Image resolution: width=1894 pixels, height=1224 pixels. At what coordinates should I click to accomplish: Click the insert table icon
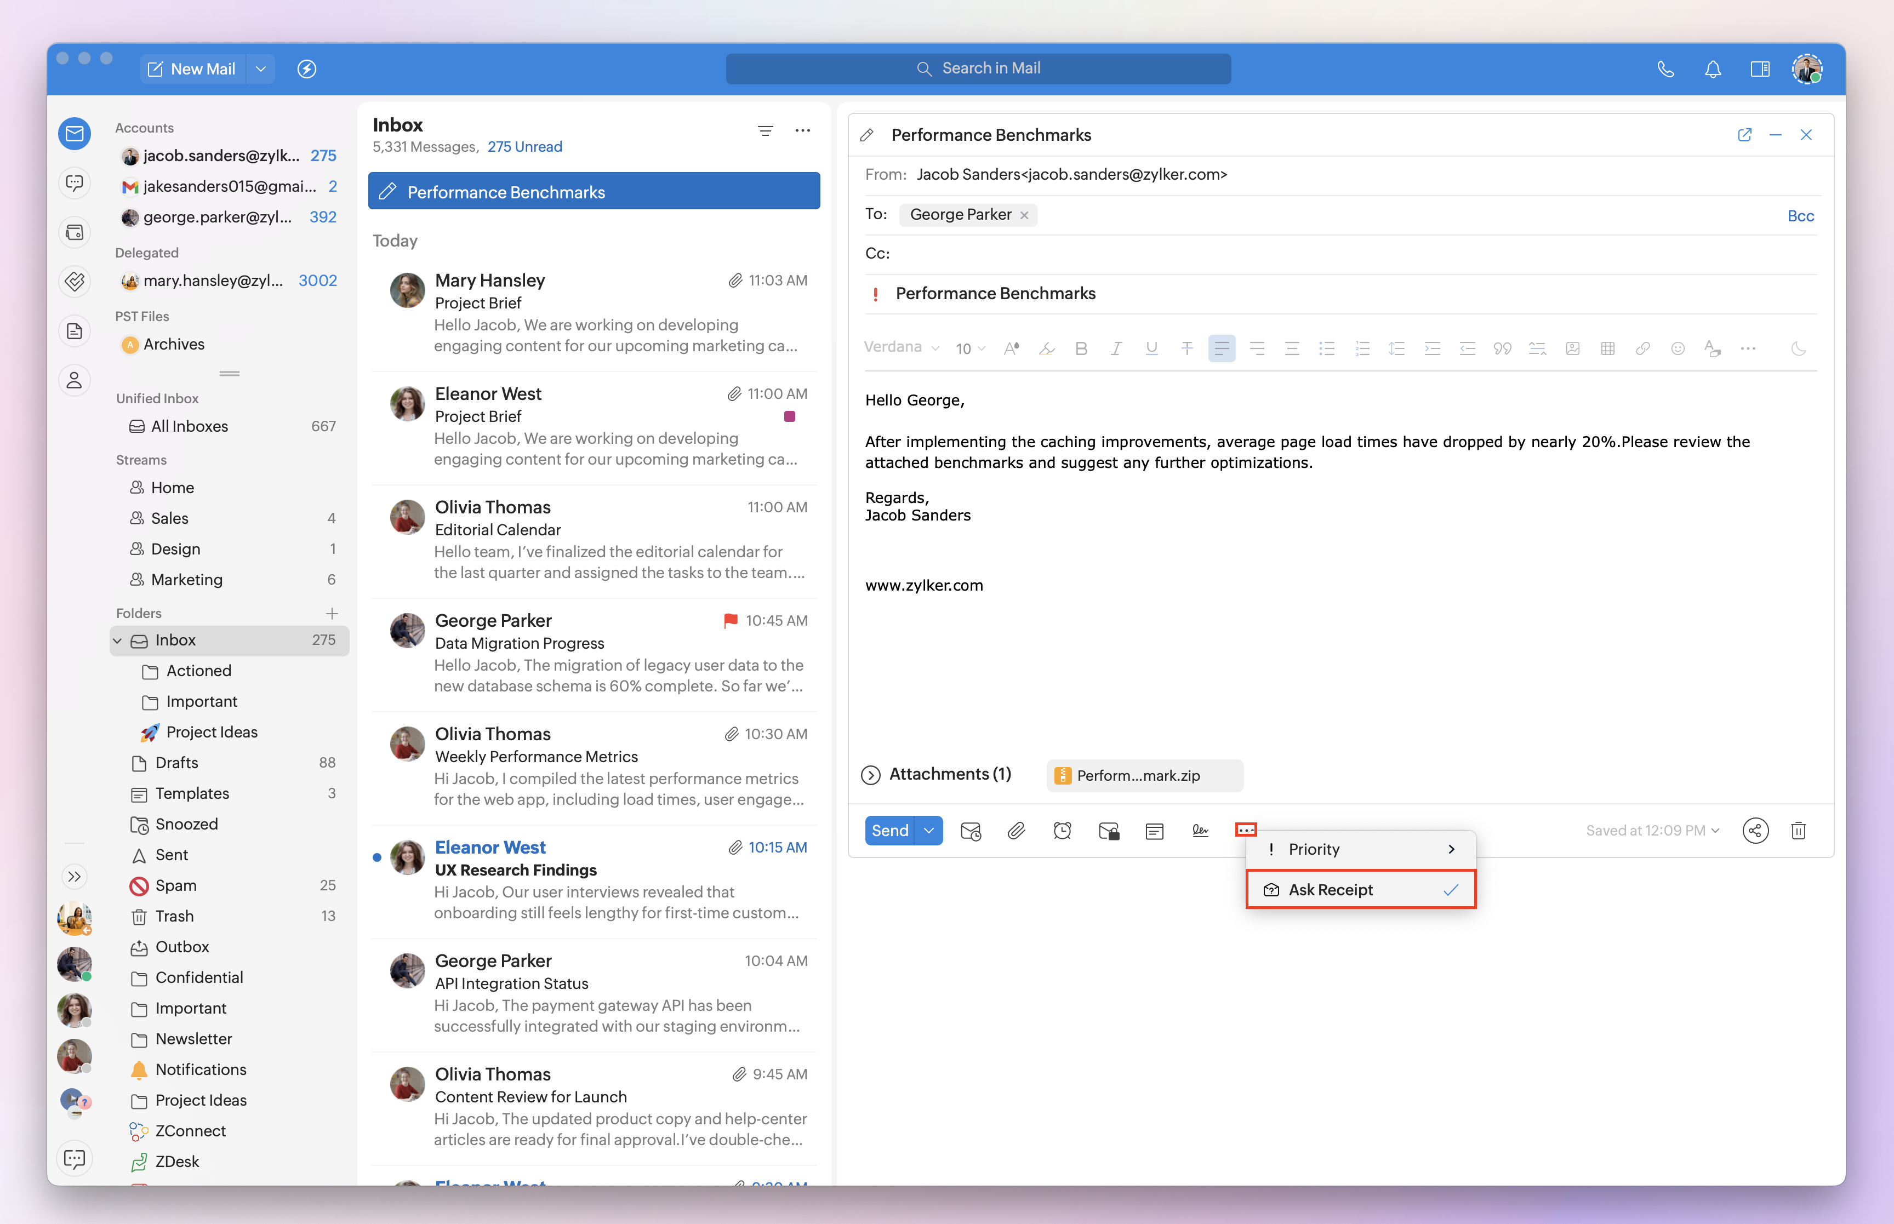1607,348
